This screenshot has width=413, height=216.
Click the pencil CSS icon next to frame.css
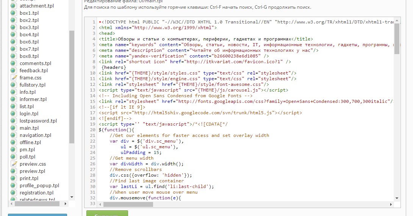(x=13, y=77)
